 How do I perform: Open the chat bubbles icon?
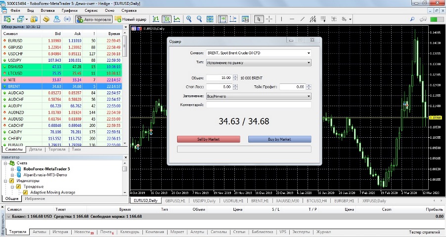click(423, 19)
